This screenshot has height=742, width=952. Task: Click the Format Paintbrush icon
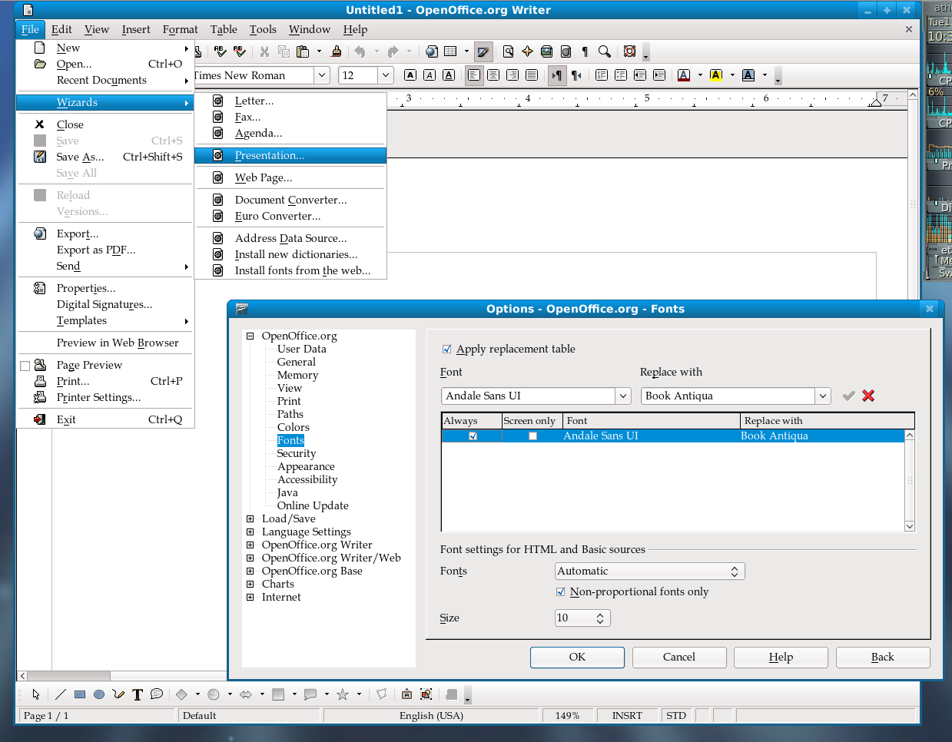click(x=336, y=51)
